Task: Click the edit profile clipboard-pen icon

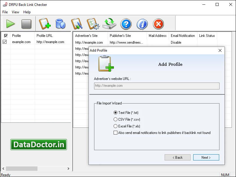Action: click(77, 24)
